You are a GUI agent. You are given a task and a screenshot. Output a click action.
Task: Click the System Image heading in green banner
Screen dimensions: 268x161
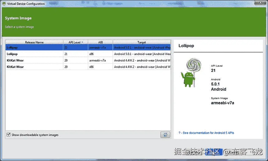click(18, 18)
